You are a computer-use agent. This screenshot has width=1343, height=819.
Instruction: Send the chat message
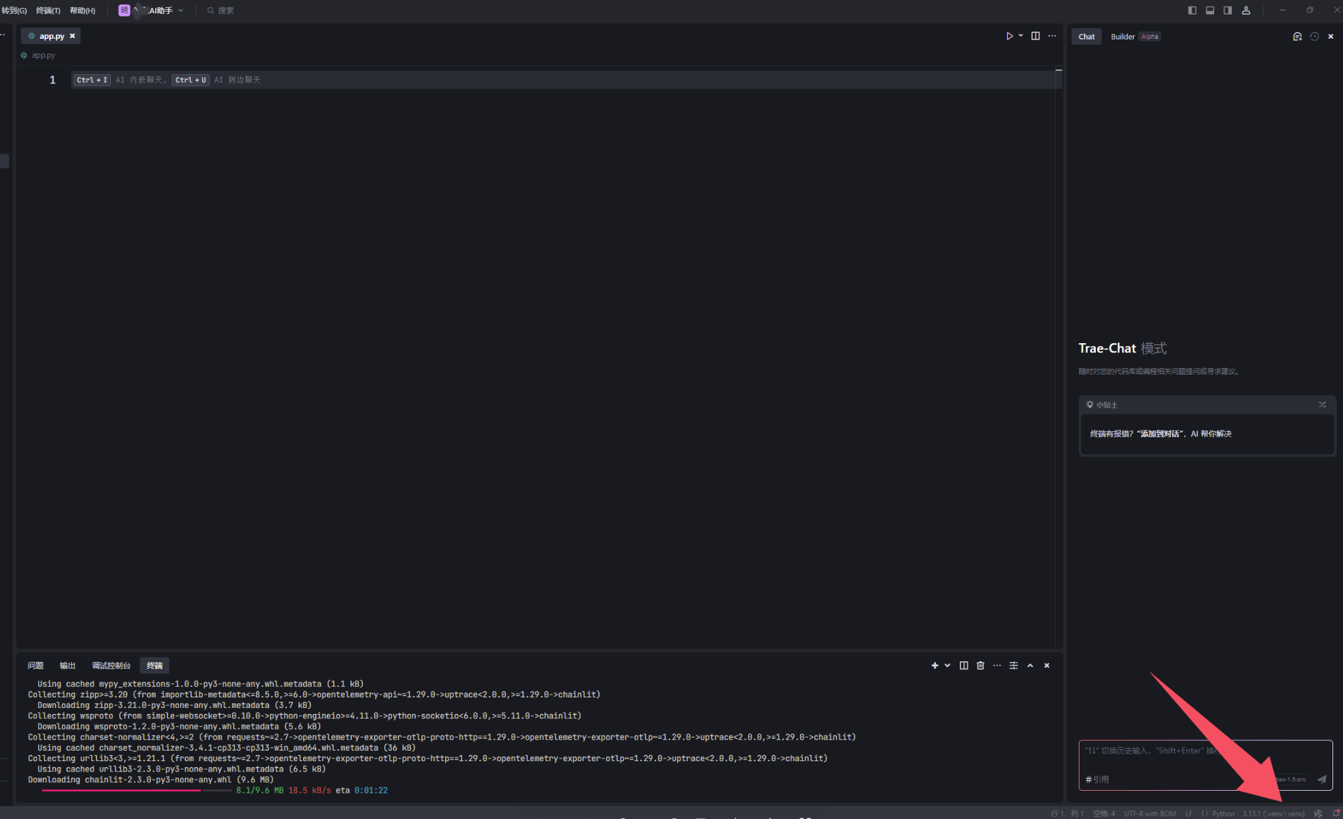tap(1321, 780)
